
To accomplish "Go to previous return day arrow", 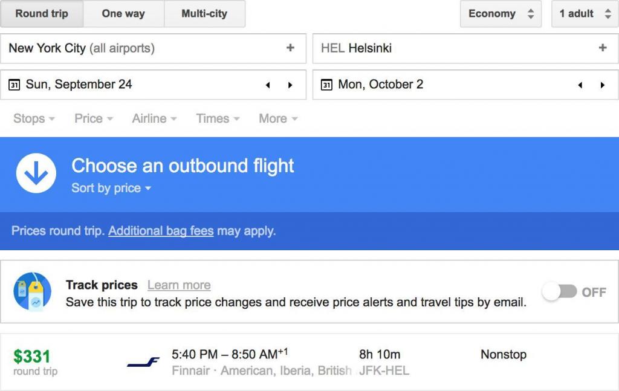I will tap(580, 85).
